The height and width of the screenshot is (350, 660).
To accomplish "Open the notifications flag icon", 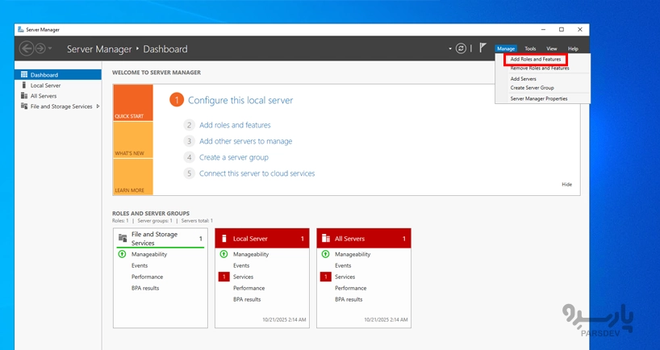I will coord(482,48).
